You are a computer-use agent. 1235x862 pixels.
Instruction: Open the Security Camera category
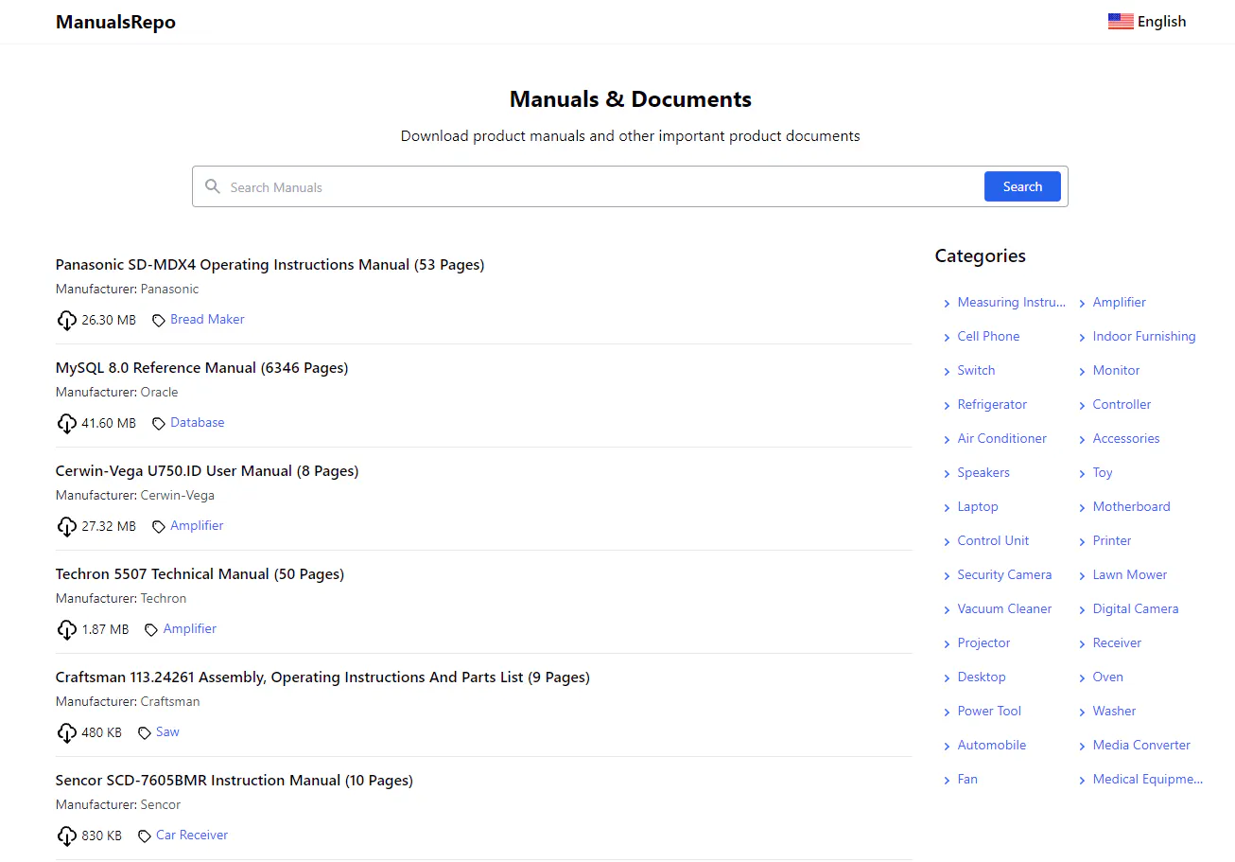(1004, 574)
